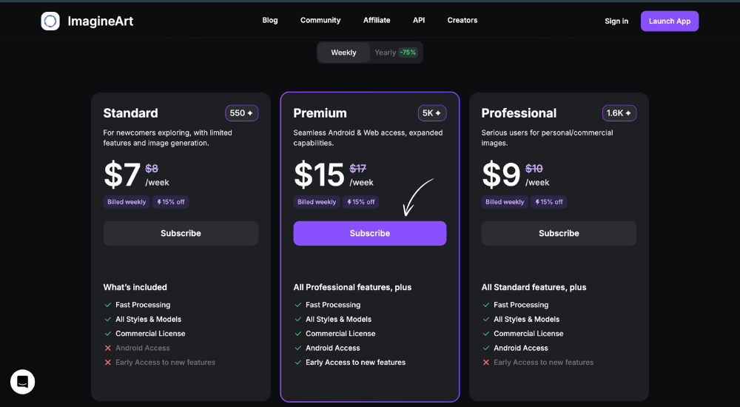
Task: Click the 1.6K credits badge on Professional
Action: (x=619, y=112)
